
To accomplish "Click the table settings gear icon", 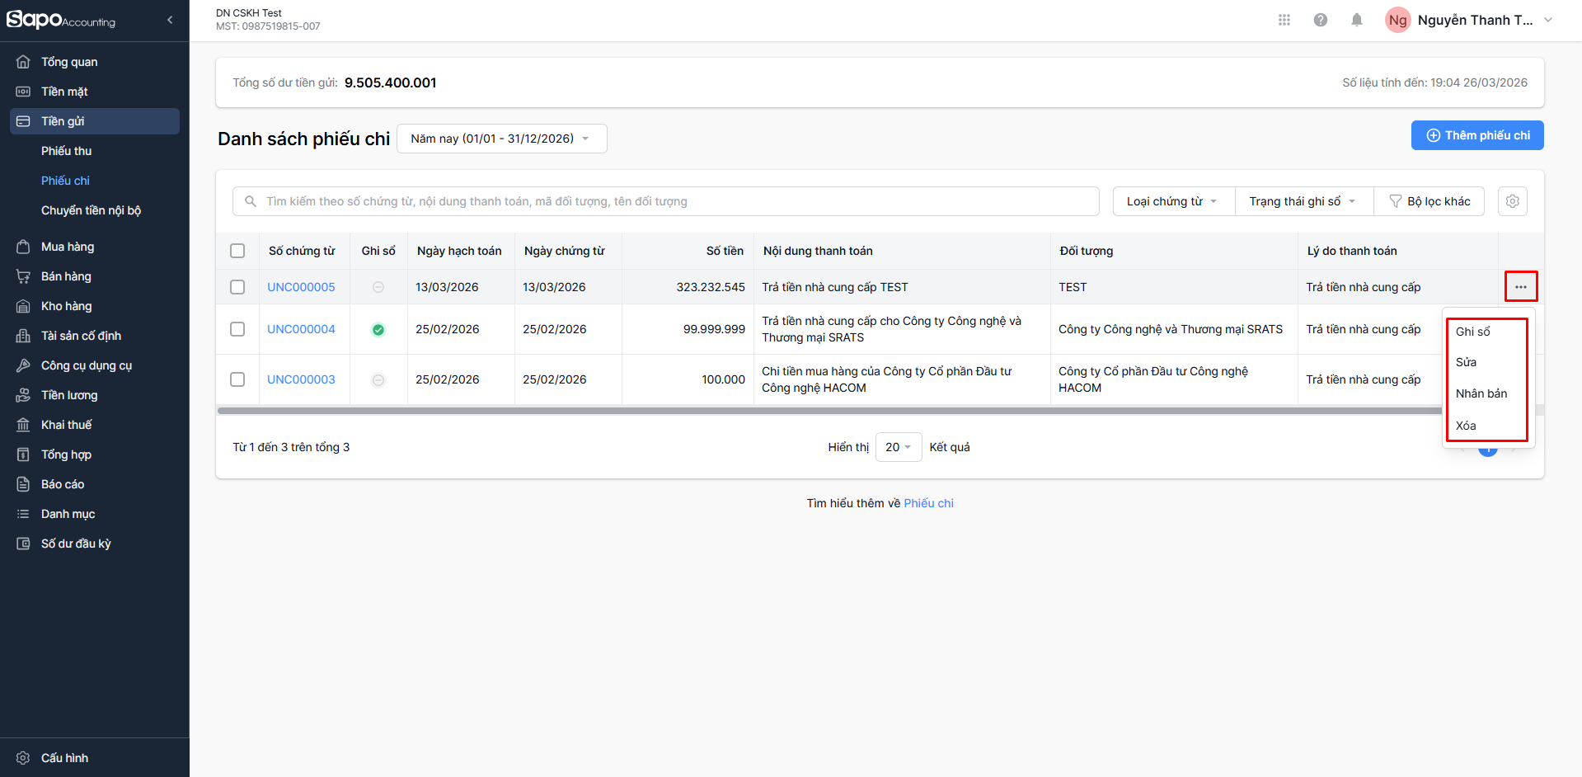I will (x=1513, y=201).
